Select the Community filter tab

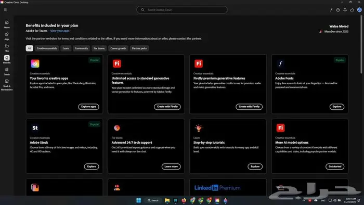coord(81,48)
